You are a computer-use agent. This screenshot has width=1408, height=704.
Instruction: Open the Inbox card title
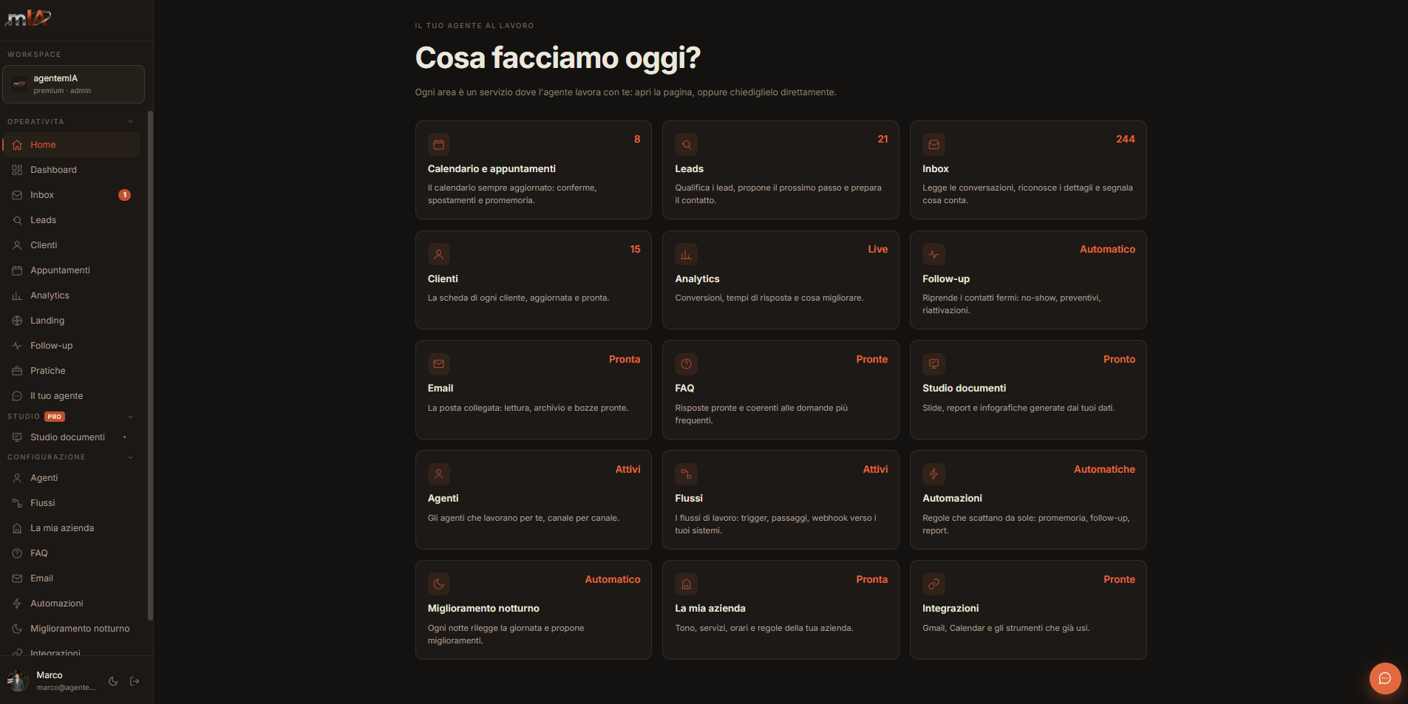(x=936, y=169)
